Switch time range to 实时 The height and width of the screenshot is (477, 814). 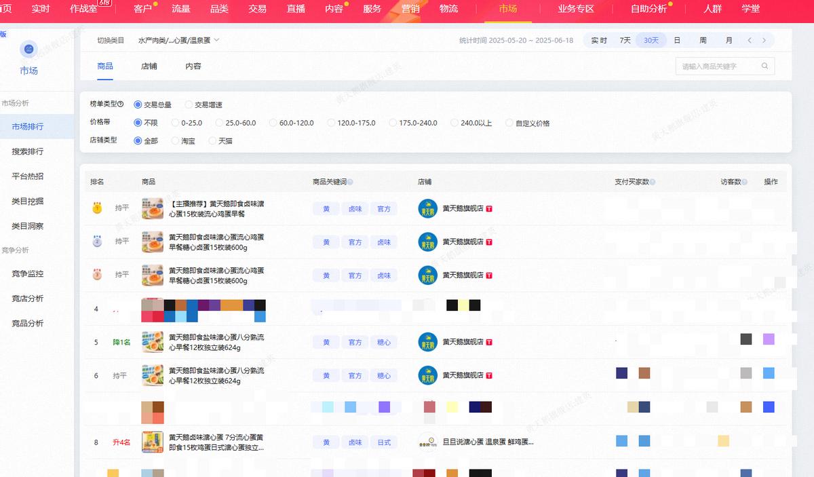click(x=599, y=41)
